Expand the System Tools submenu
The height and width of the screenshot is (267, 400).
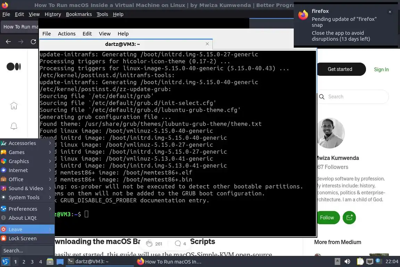click(x=27, y=197)
